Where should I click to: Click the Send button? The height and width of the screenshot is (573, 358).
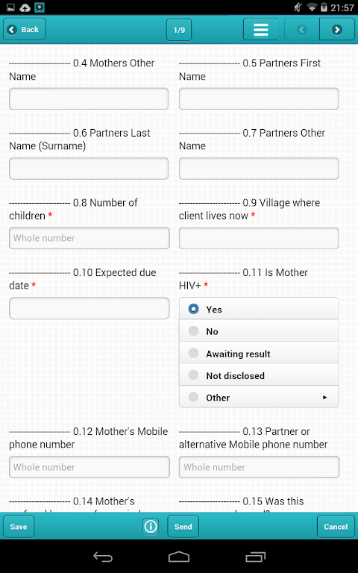coord(183,527)
